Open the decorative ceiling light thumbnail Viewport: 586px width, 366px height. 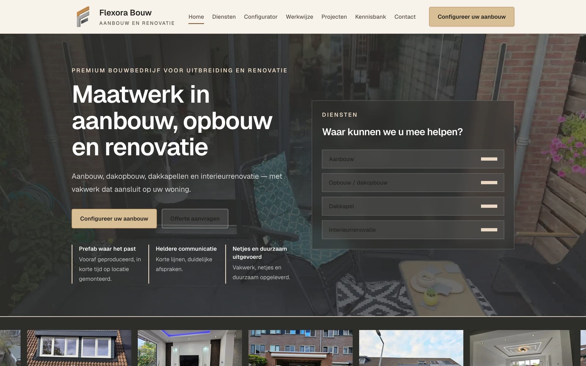[522, 348]
